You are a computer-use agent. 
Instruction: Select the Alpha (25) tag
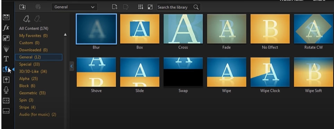28,79
